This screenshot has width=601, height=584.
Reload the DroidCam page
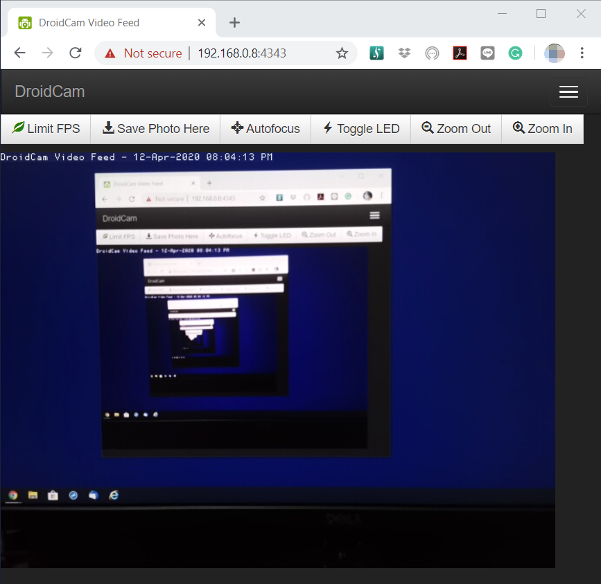[x=76, y=53]
